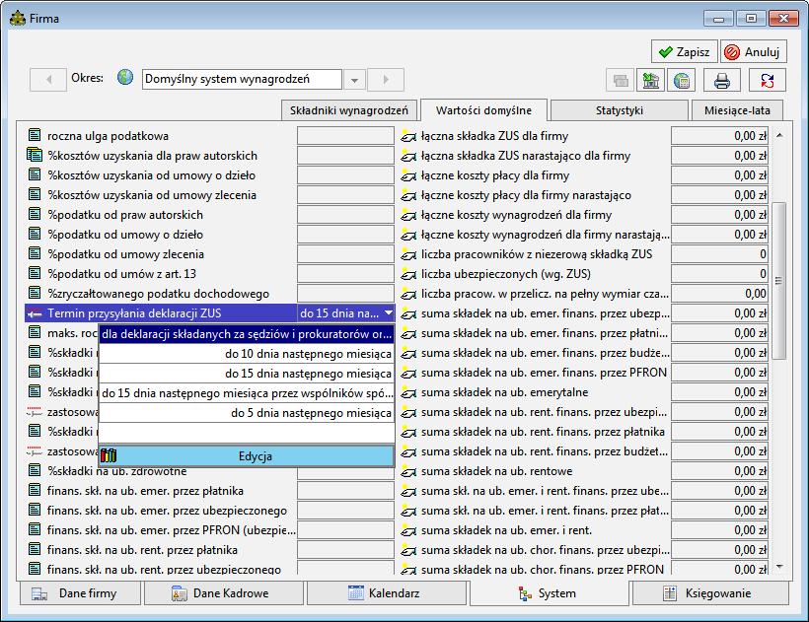809x622 pixels.
Task: Click red list icon of first 'zastosowa' row
Action: coord(35,412)
